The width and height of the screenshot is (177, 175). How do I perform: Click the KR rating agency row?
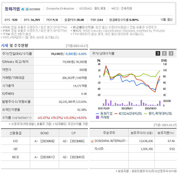tap(44, 149)
